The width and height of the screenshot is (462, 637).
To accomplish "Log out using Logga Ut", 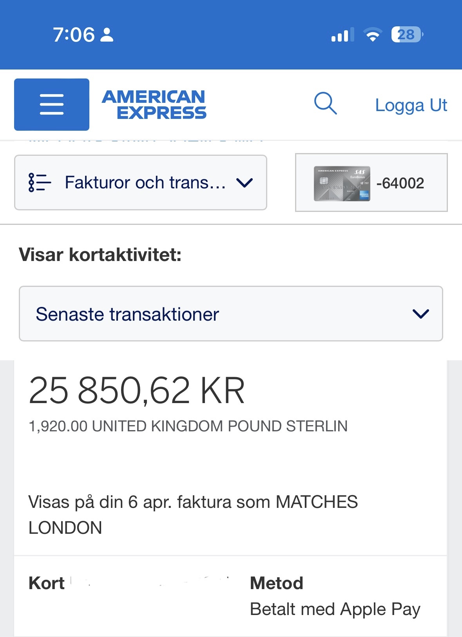I will 411,105.
